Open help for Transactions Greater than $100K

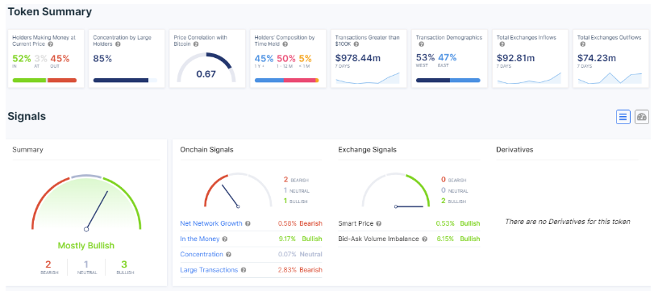[x=356, y=44]
